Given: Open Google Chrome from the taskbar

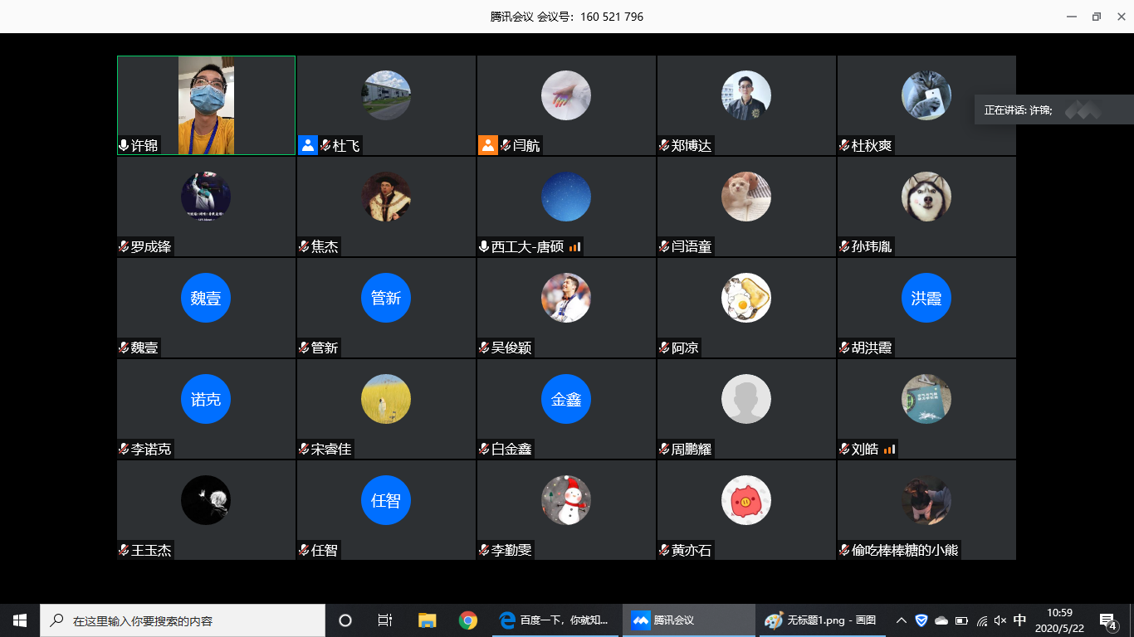Looking at the screenshot, I should click(468, 620).
